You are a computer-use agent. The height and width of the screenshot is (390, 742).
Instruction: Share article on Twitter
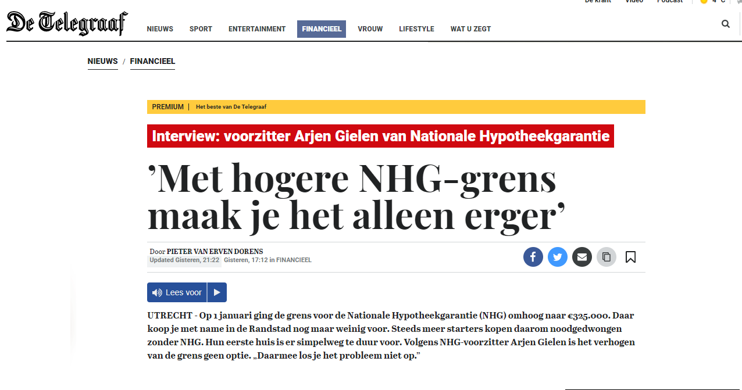[557, 257]
